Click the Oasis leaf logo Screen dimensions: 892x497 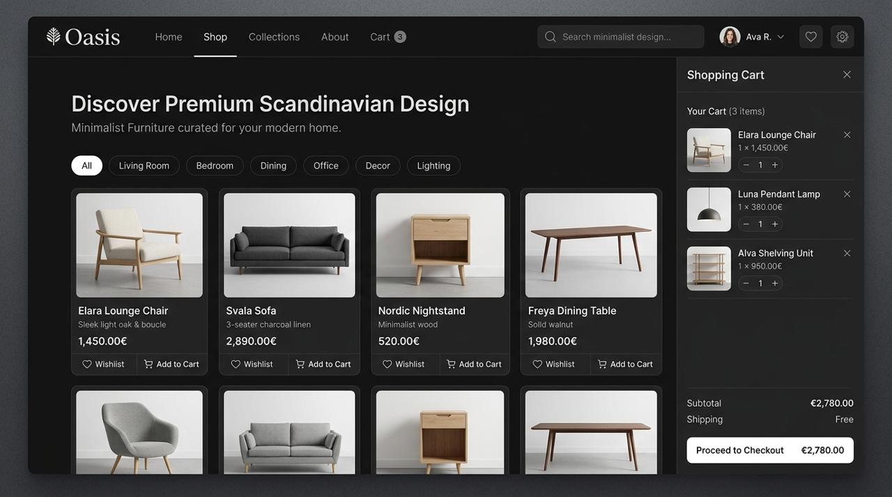(x=53, y=36)
